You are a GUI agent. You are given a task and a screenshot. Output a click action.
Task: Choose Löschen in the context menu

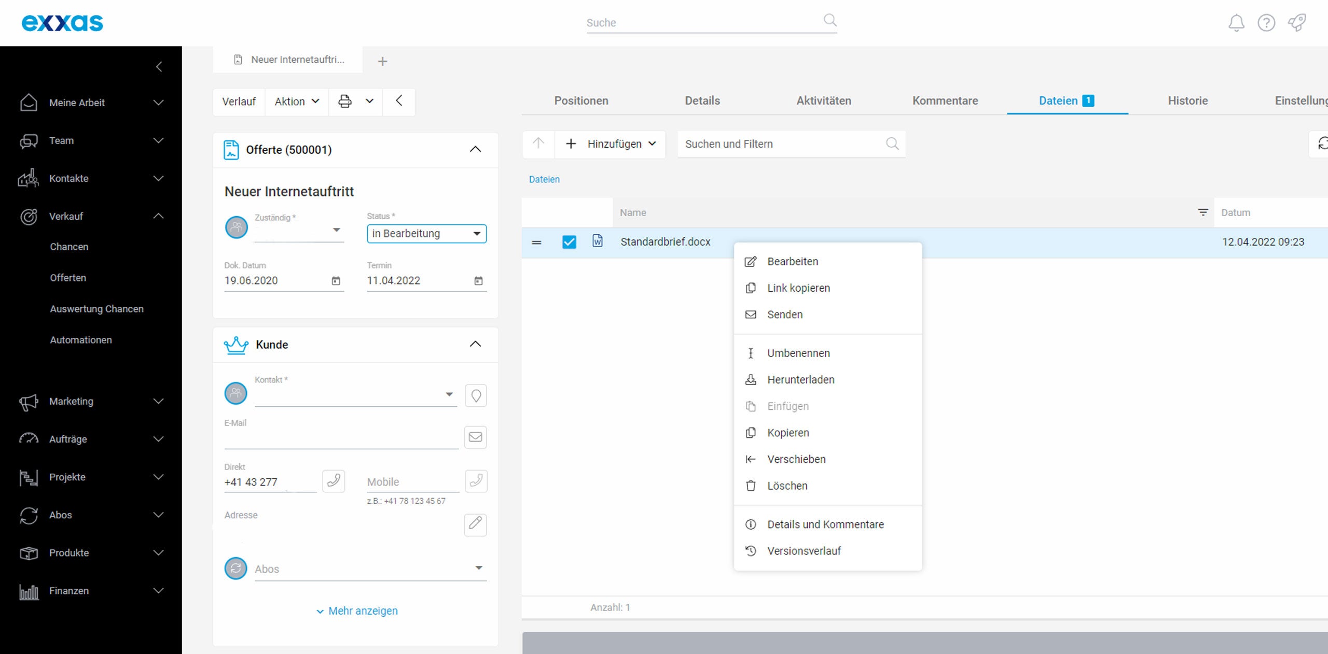[787, 486]
